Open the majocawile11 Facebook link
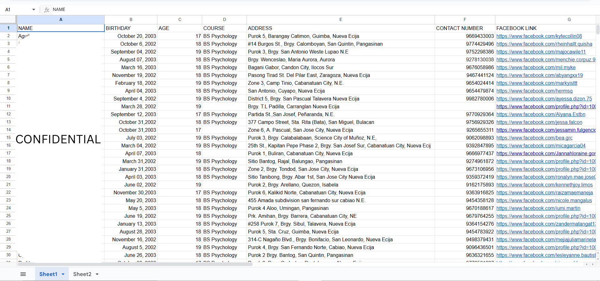This screenshot has width=600, height=281. click(541, 52)
